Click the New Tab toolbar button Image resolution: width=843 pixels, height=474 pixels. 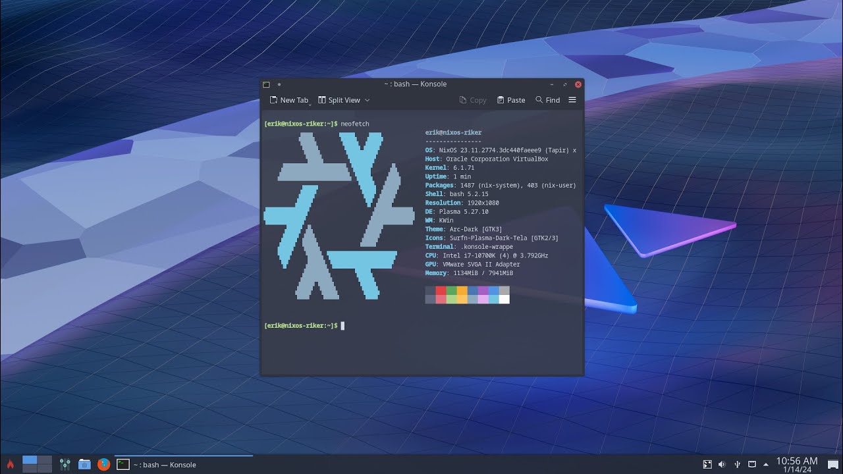(288, 99)
